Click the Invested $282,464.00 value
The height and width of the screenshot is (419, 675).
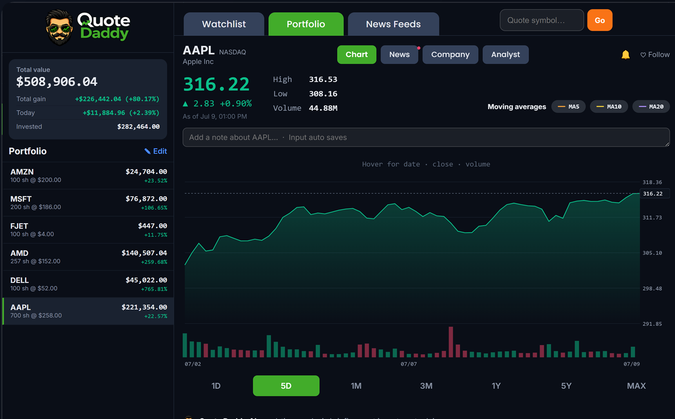[138, 127]
